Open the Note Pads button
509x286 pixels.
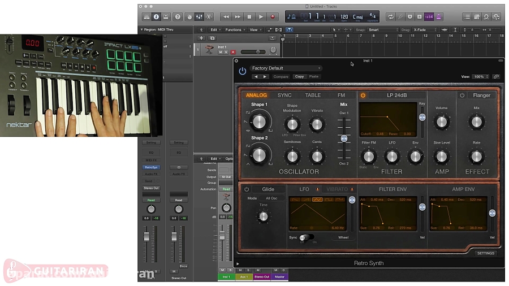pos(477,17)
